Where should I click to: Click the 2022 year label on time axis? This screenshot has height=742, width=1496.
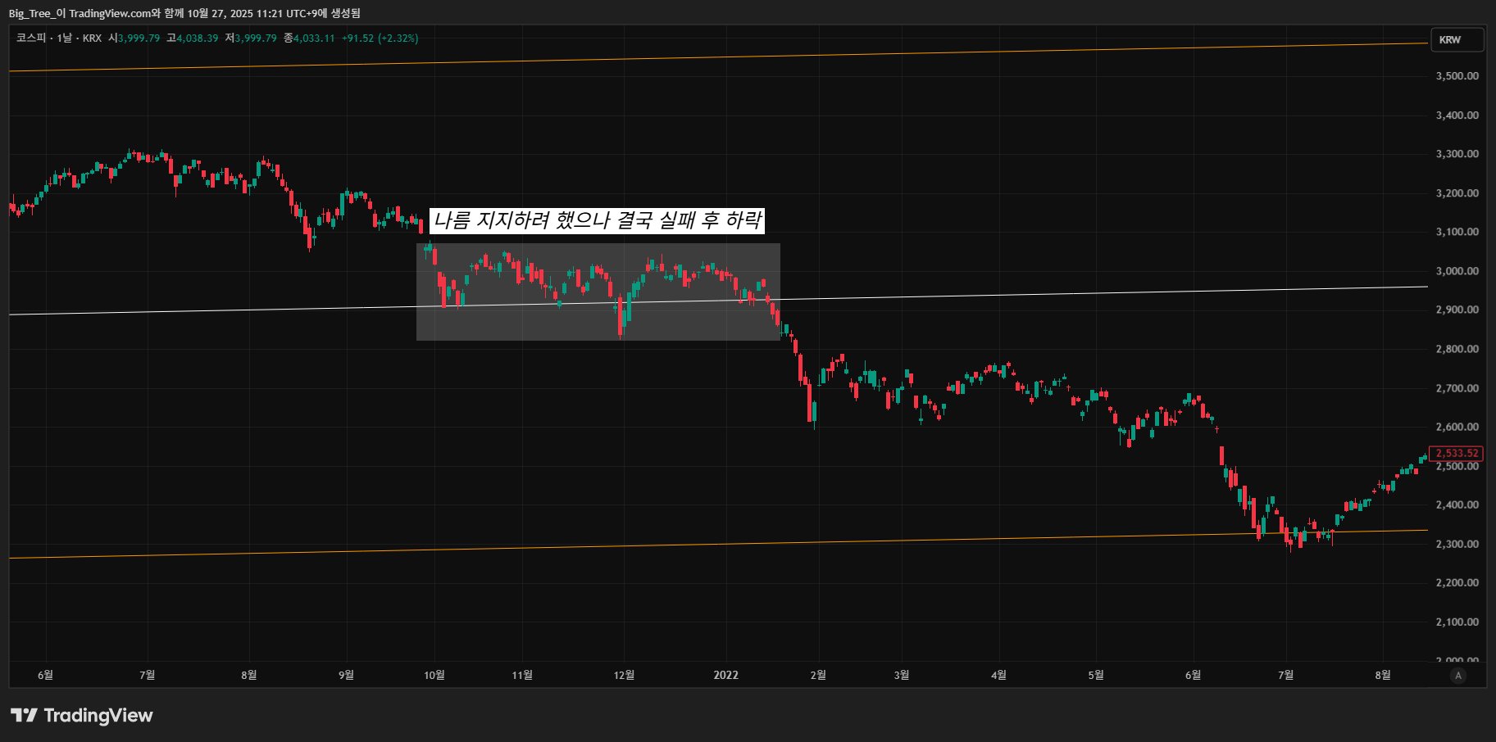[x=725, y=675]
